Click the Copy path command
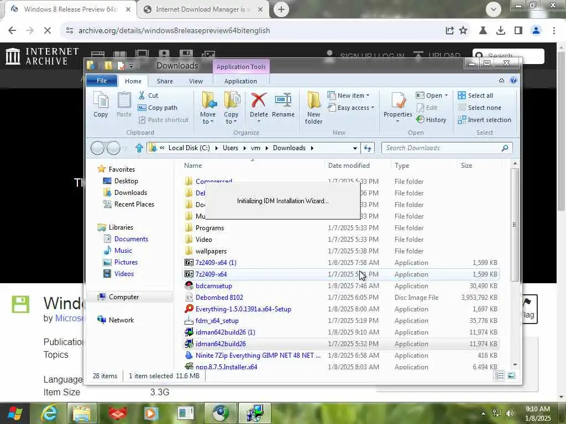This screenshot has height=424, width=566. point(158,108)
